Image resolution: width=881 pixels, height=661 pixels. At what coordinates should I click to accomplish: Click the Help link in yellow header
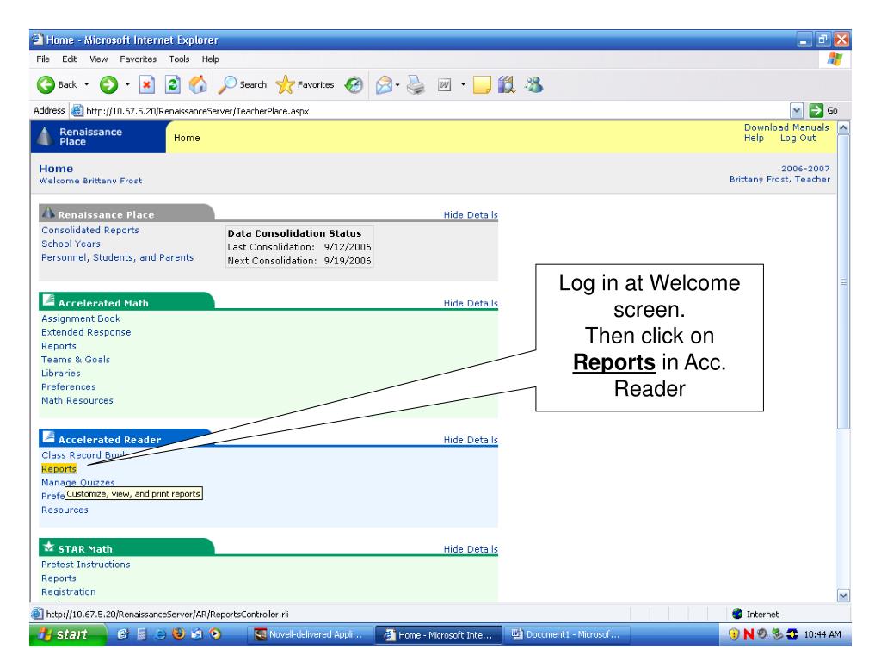(x=754, y=138)
